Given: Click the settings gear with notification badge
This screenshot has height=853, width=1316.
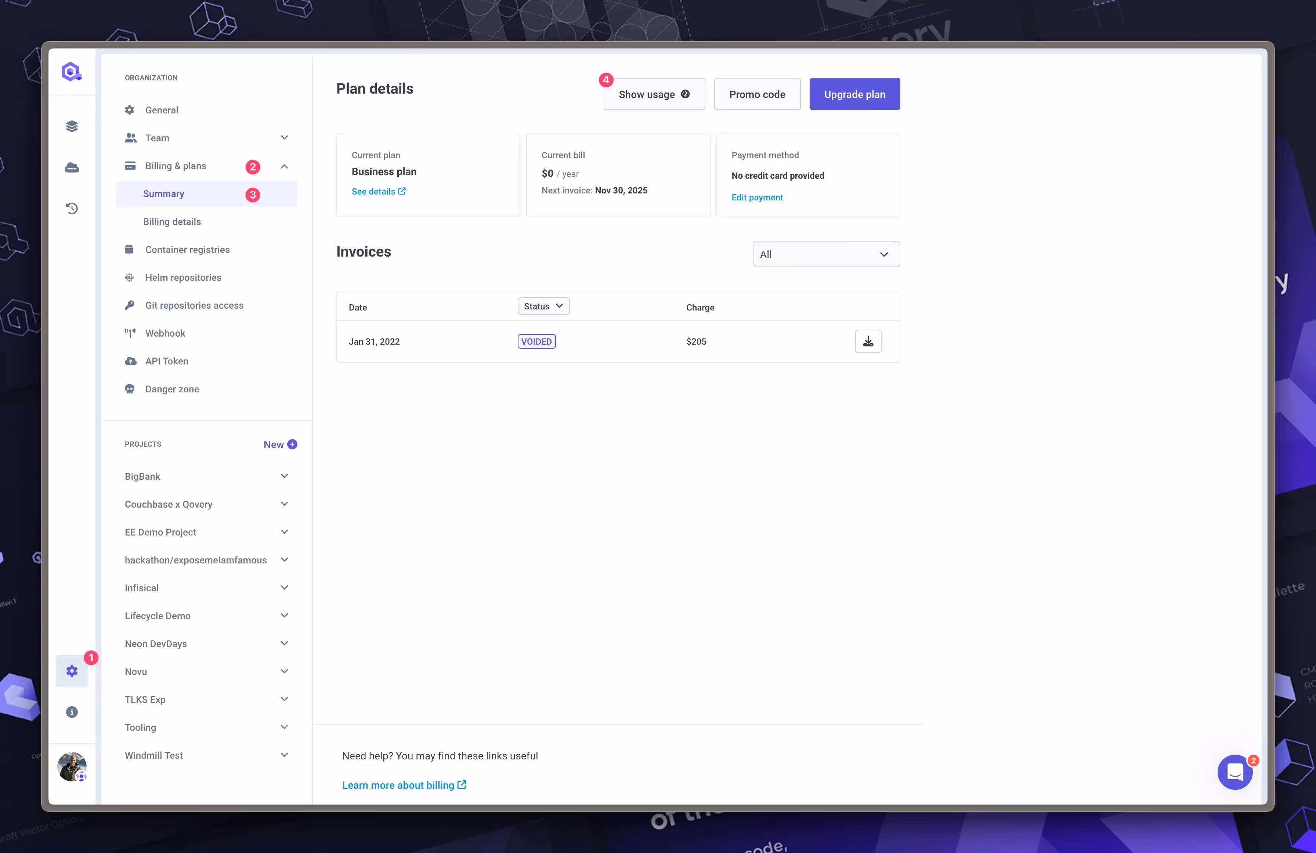Looking at the screenshot, I should [72, 671].
